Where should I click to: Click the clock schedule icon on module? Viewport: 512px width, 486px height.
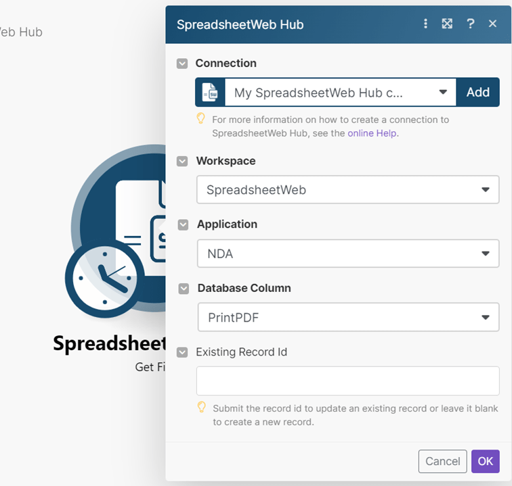(x=104, y=278)
